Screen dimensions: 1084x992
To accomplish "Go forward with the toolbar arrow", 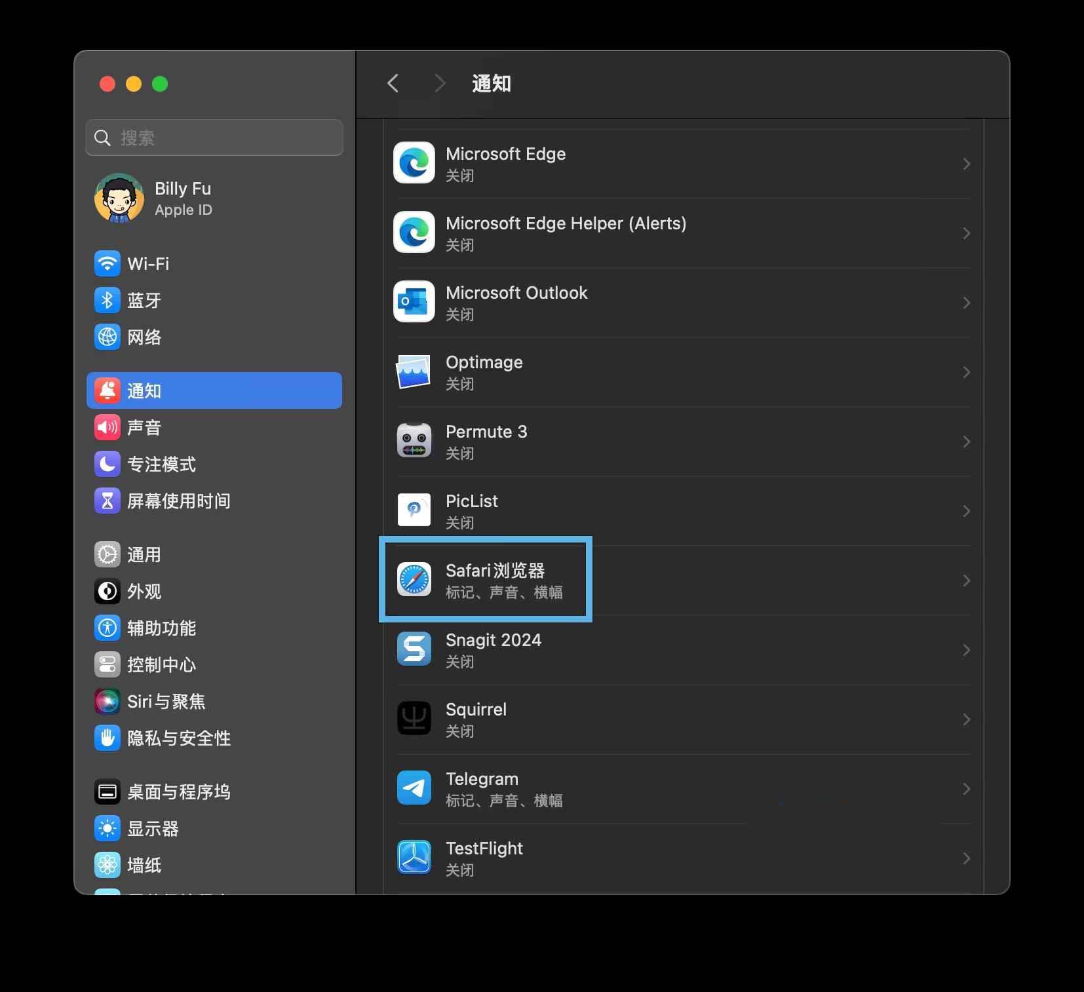I will pos(440,84).
